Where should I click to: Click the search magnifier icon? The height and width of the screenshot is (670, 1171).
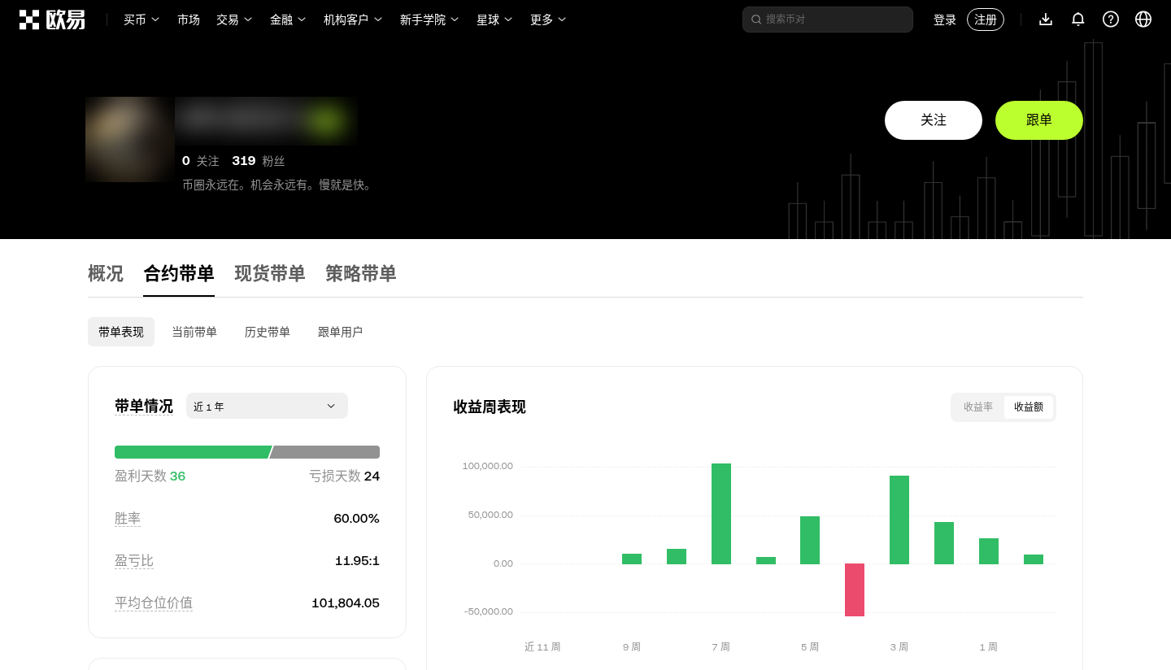(756, 20)
